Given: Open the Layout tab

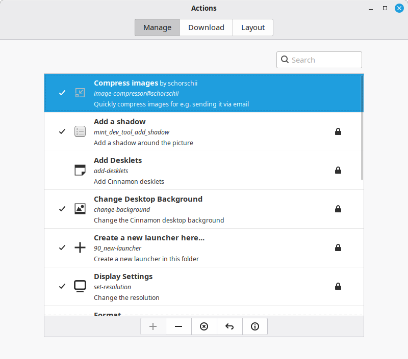Looking at the screenshot, I should coord(252,27).
